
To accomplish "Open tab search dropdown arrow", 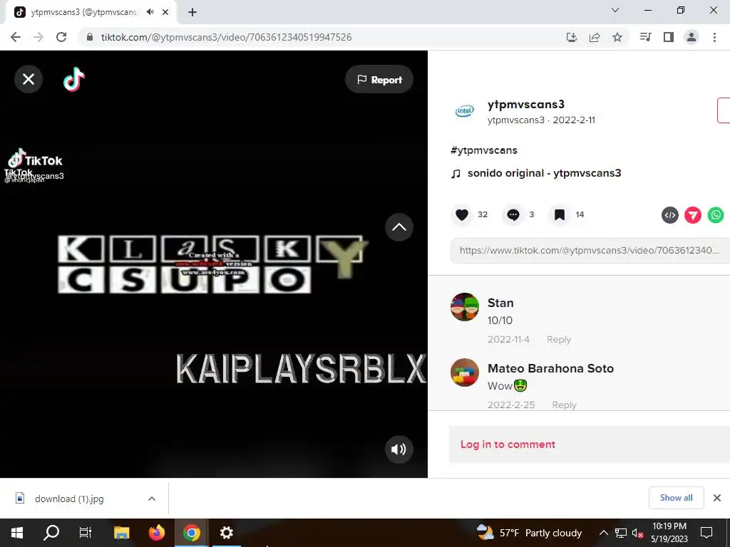I will pos(615,10).
